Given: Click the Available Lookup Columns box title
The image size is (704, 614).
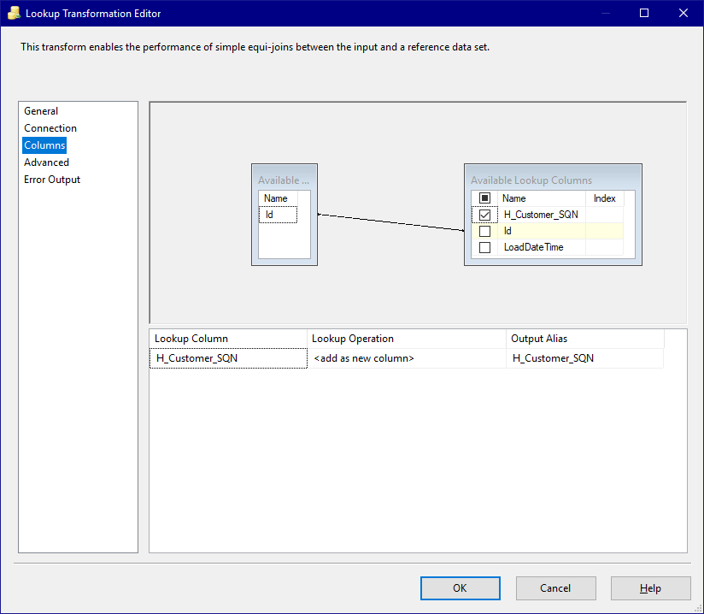Looking at the screenshot, I should (x=531, y=180).
